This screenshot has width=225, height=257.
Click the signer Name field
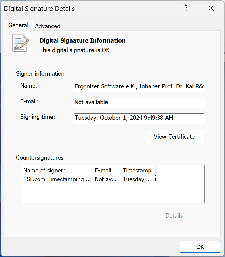[139, 87]
